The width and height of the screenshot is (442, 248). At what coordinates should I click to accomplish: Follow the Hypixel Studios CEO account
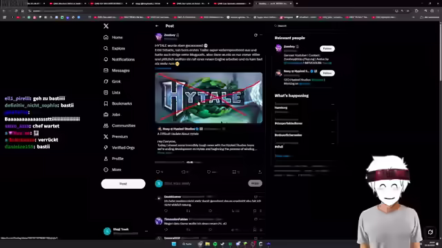(x=327, y=73)
